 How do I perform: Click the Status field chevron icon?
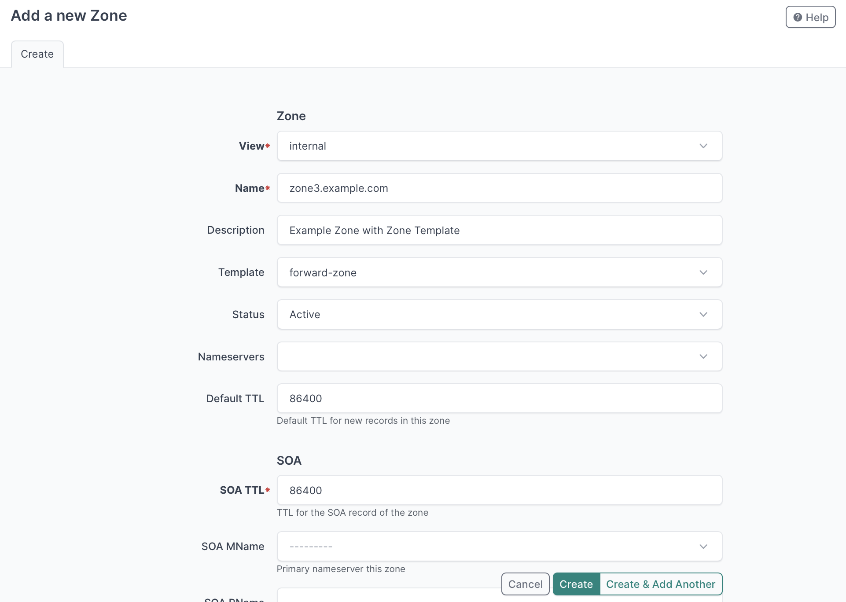(x=703, y=315)
